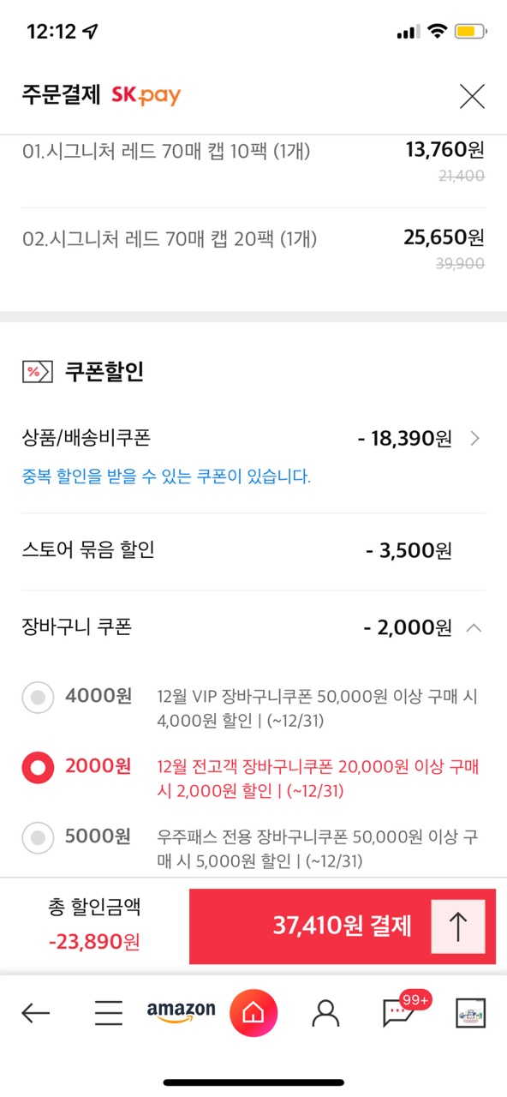
Task: Open 상품/배송비쿠폰 details chevron
Action: click(x=475, y=440)
